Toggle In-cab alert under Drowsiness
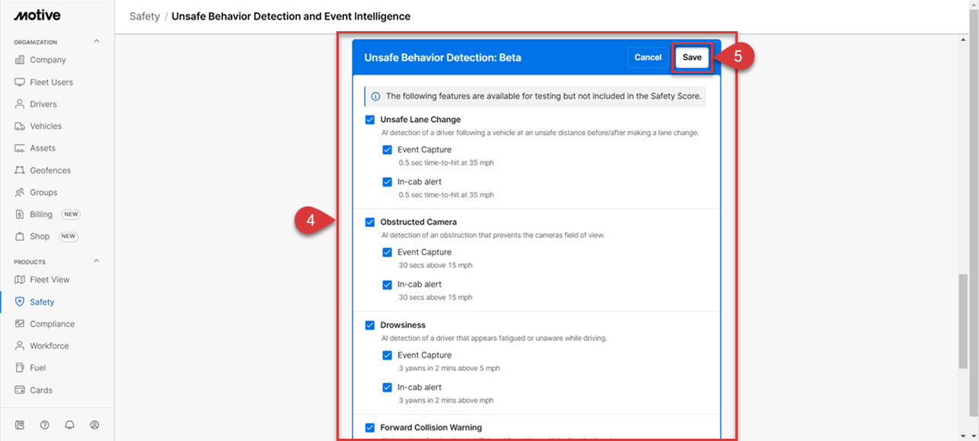Image resolution: width=979 pixels, height=441 pixels. pos(387,388)
